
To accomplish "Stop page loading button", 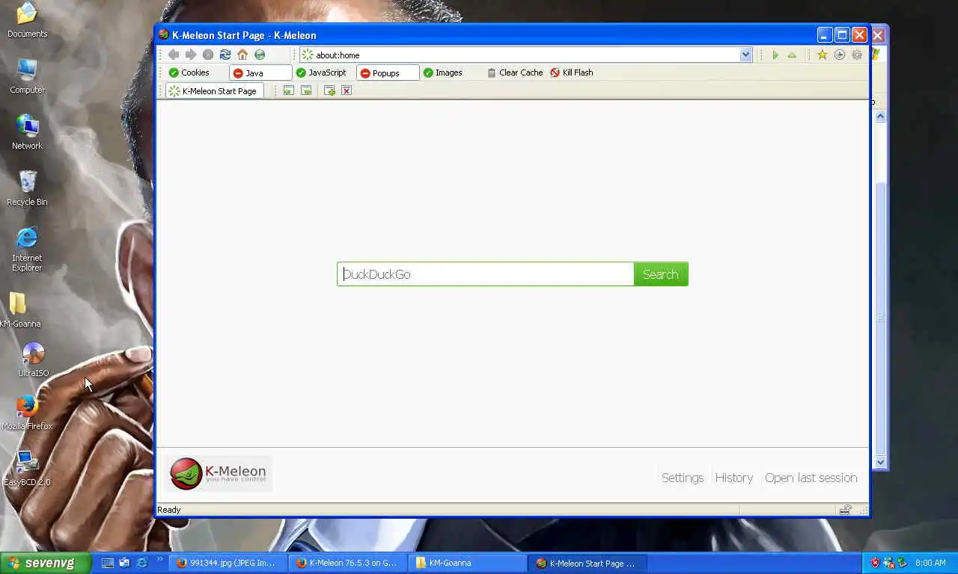I will tap(208, 55).
